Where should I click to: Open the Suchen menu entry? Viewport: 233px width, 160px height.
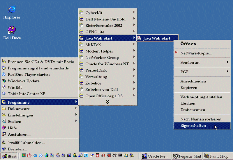[x=40, y=121]
